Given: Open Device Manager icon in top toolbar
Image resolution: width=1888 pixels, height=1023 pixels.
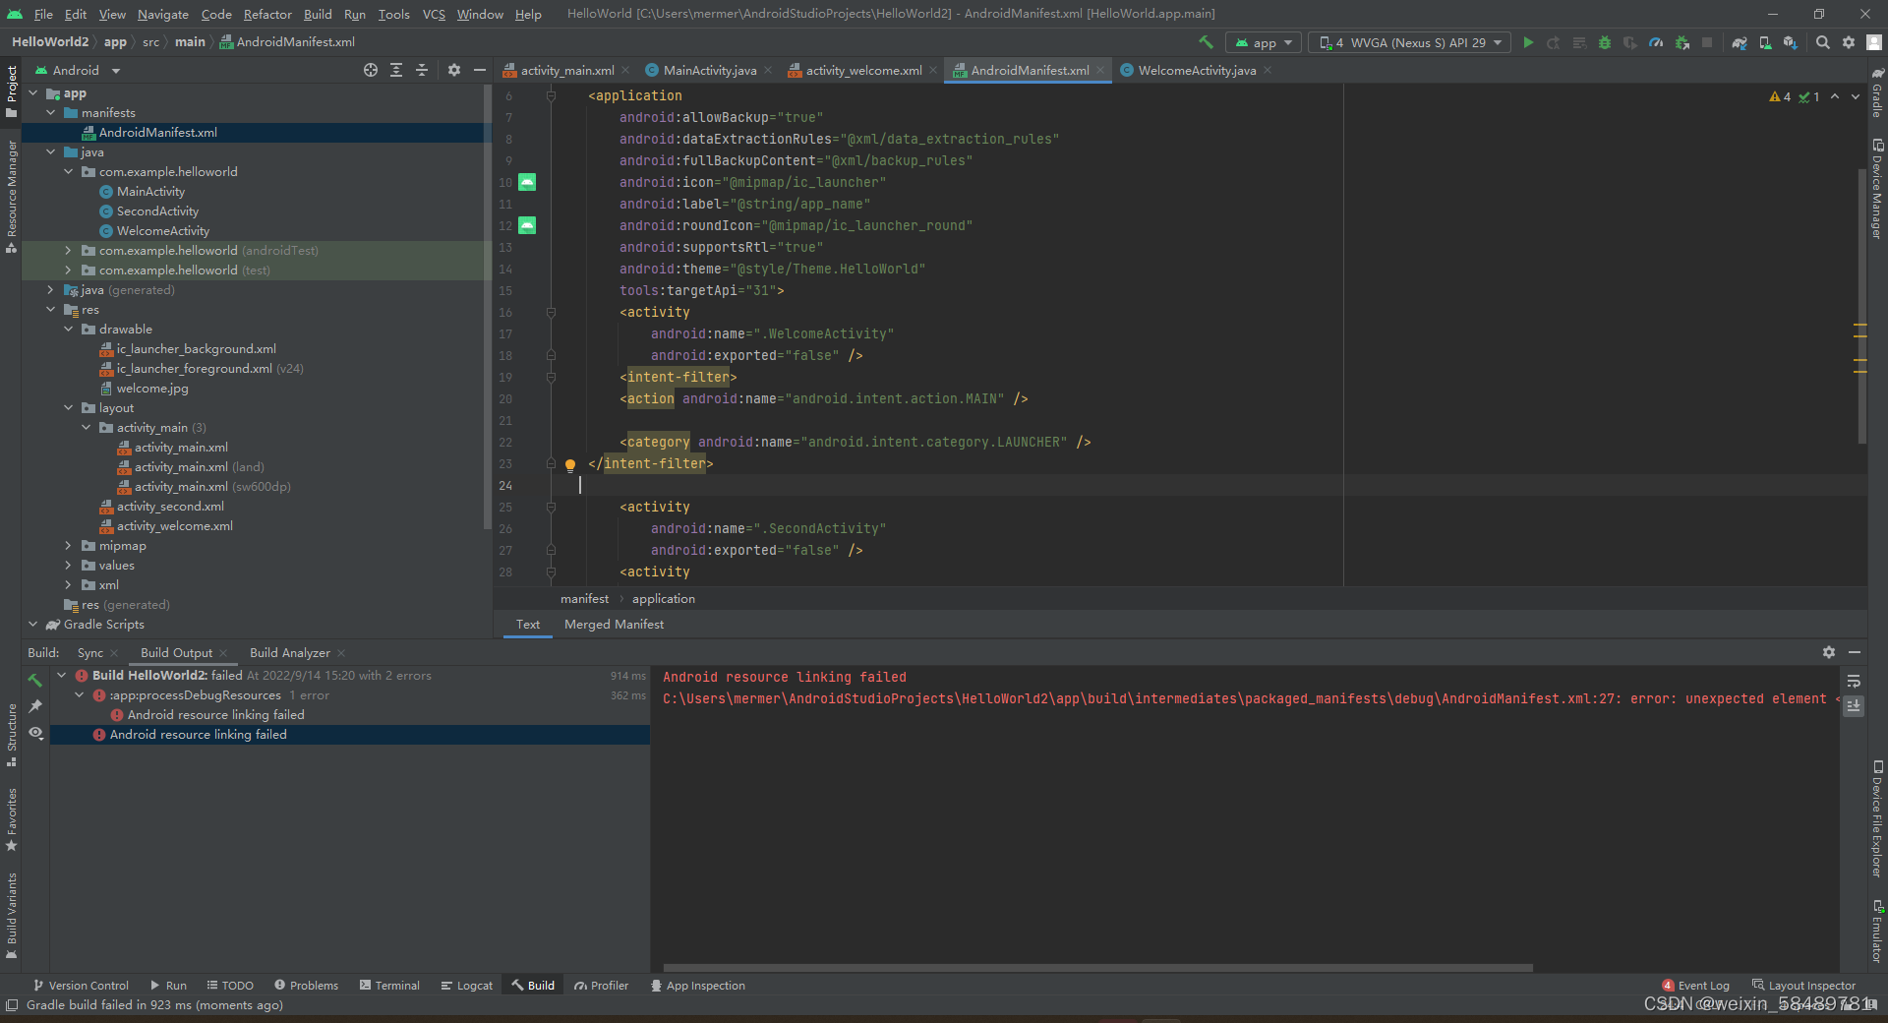Looking at the screenshot, I should coord(1765,42).
